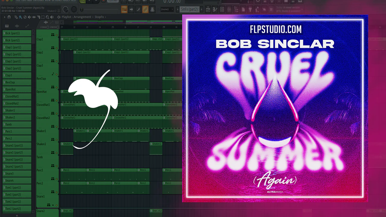The width and height of the screenshot is (386, 217).
Task: Switch to the automation clips picker tab
Action: click(x=27, y=26)
